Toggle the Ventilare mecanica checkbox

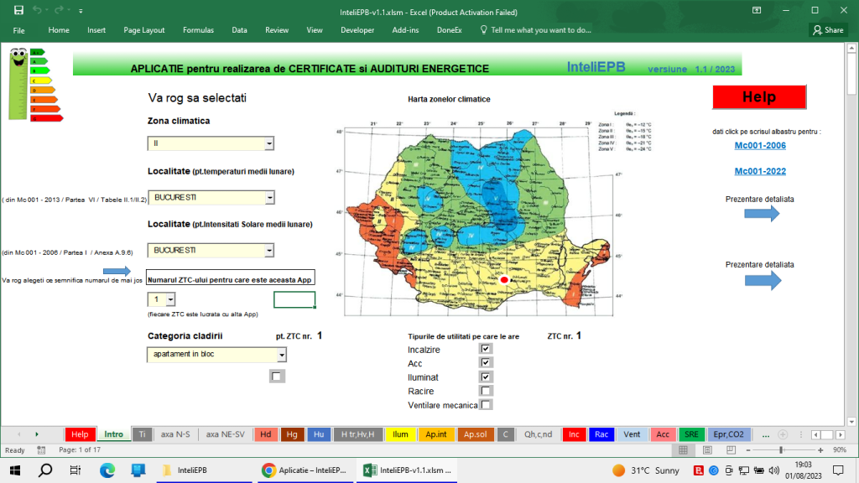click(485, 405)
